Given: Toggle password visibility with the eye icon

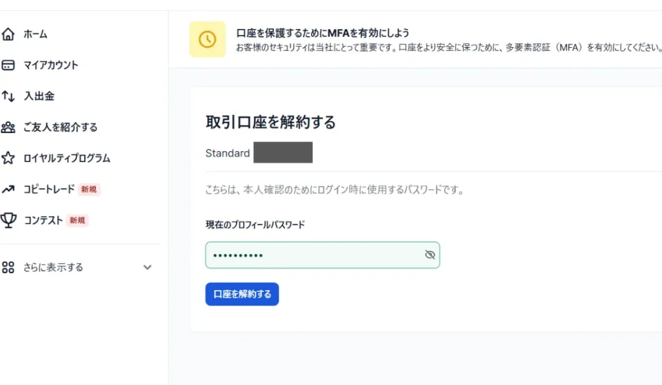Looking at the screenshot, I should tap(429, 255).
